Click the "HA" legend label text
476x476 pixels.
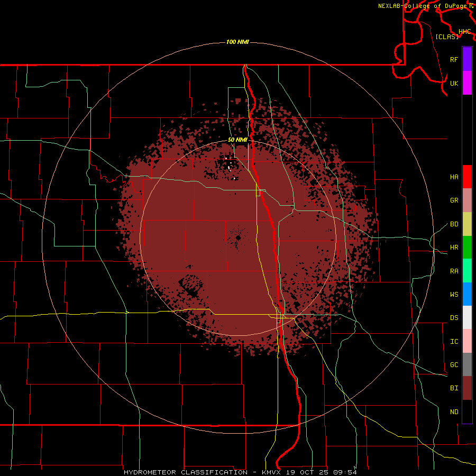point(454,177)
